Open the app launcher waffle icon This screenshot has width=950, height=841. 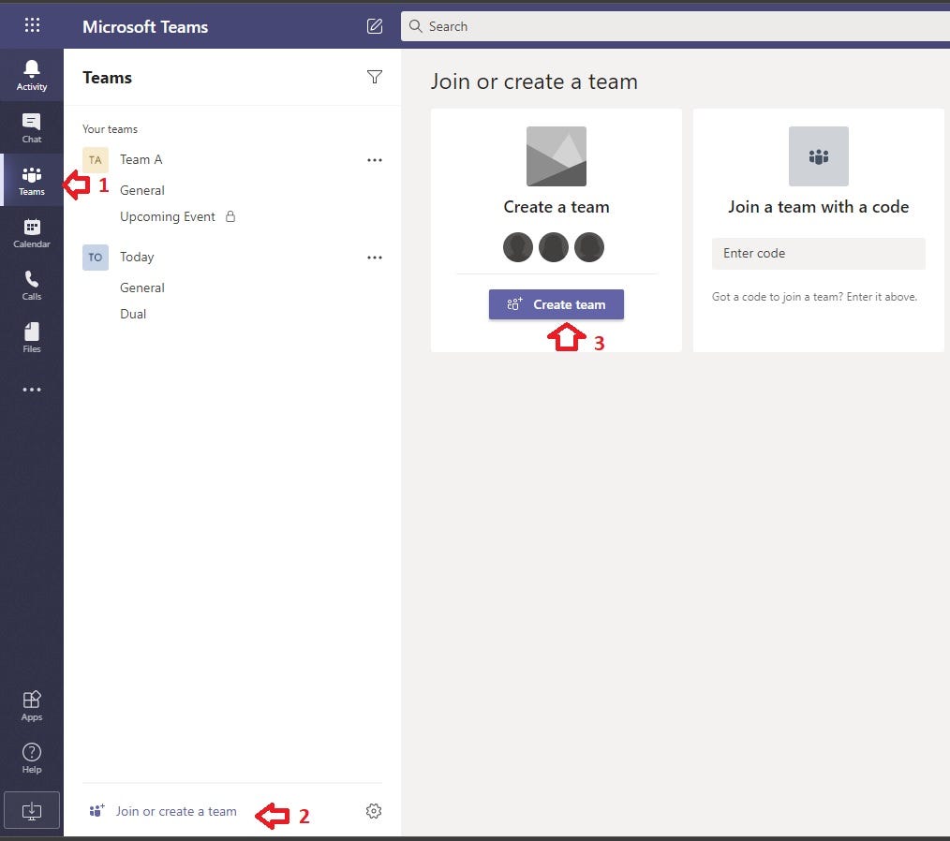32,25
